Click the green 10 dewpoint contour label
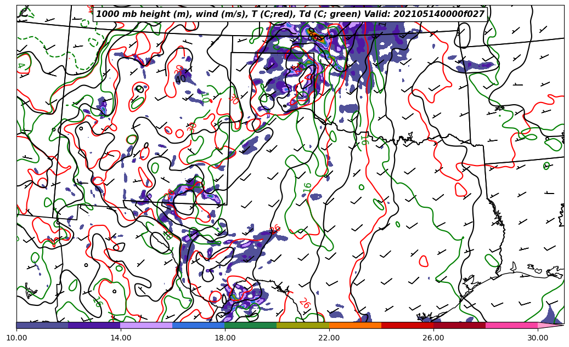This screenshot has width=569, height=347. (x=204, y=97)
